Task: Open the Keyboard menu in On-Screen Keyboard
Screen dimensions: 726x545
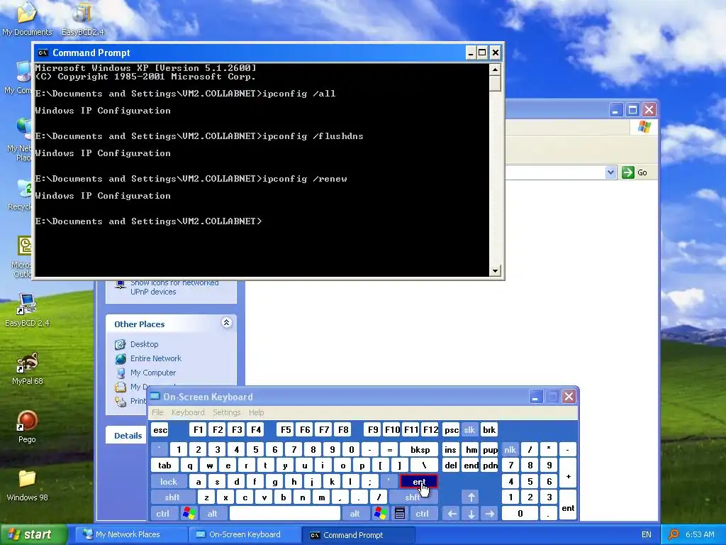Action: [187, 412]
